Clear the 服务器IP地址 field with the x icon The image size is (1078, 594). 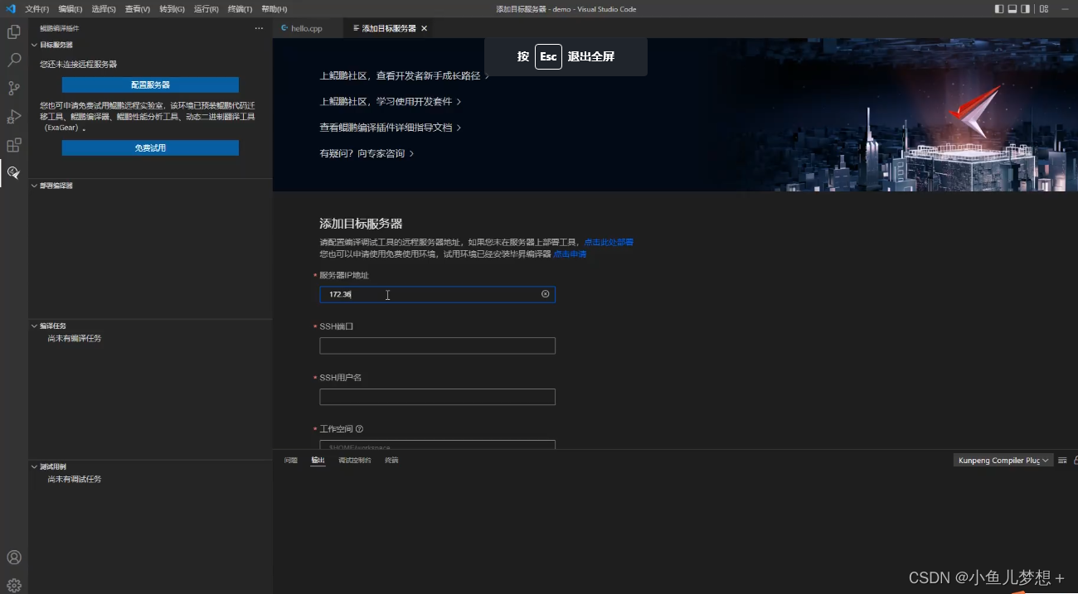coord(545,294)
